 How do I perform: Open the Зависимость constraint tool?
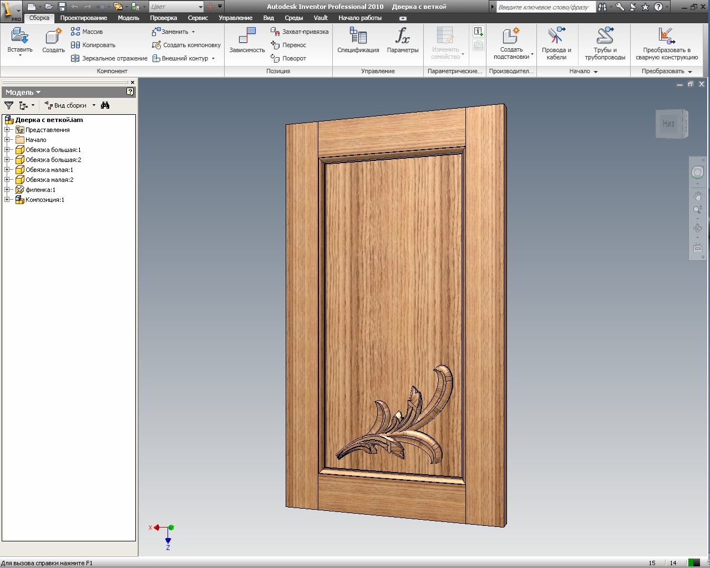pyautogui.click(x=247, y=41)
